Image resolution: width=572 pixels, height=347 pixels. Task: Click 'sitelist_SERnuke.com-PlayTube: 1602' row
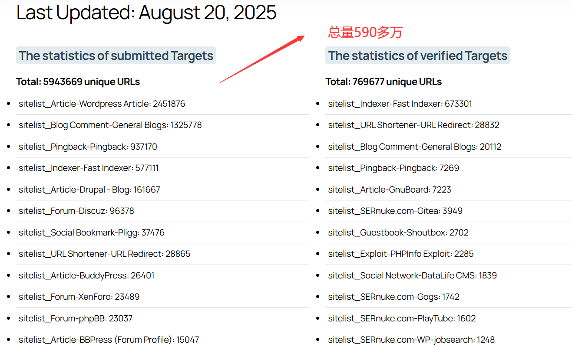[449, 318]
